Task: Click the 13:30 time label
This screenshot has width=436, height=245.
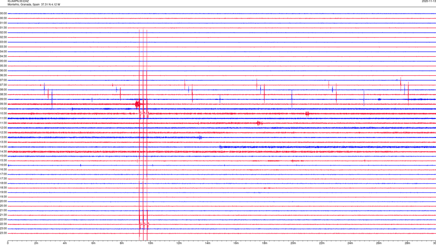Action: tap(3, 142)
